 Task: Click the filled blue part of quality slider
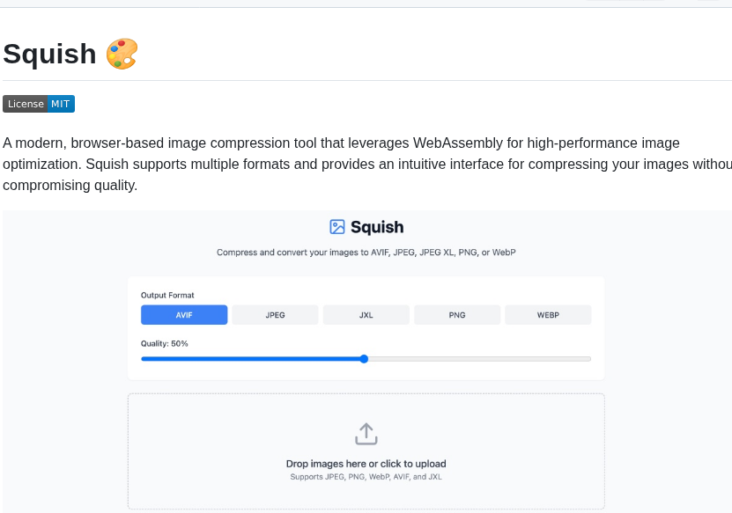click(x=251, y=359)
